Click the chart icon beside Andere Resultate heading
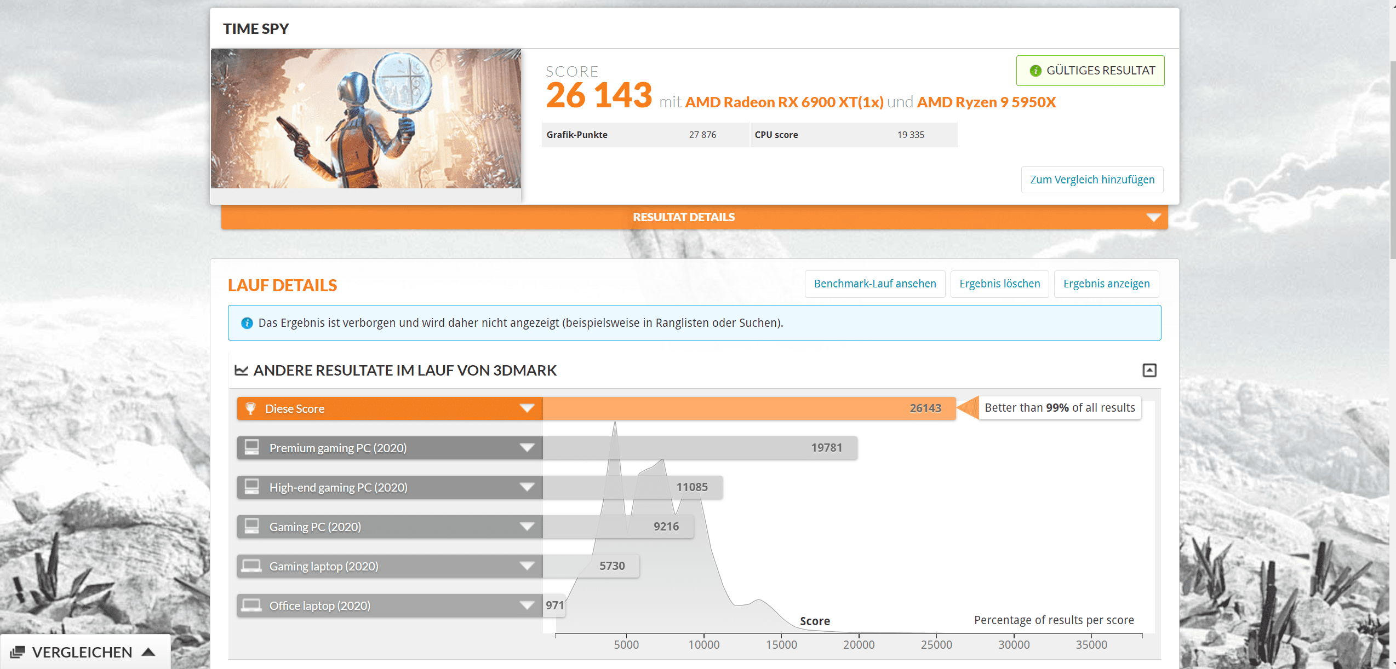1396x669 pixels. click(241, 370)
